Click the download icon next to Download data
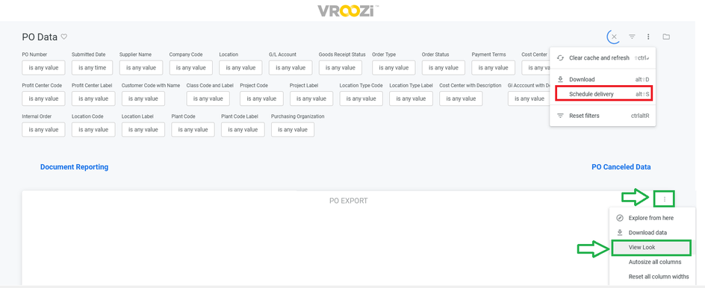The image size is (705, 288). 620,232
